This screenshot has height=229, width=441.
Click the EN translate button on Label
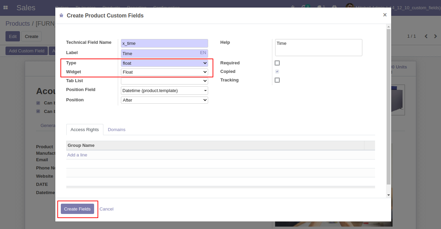(203, 53)
